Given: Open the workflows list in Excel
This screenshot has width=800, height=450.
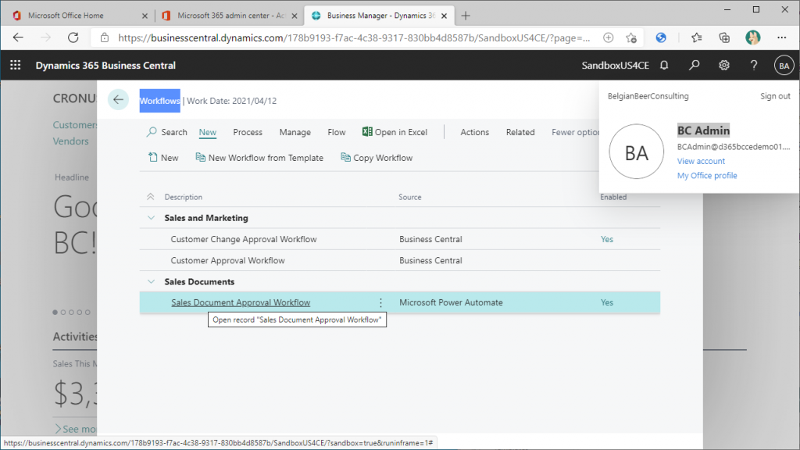Looking at the screenshot, I should [x=395, y=132].
